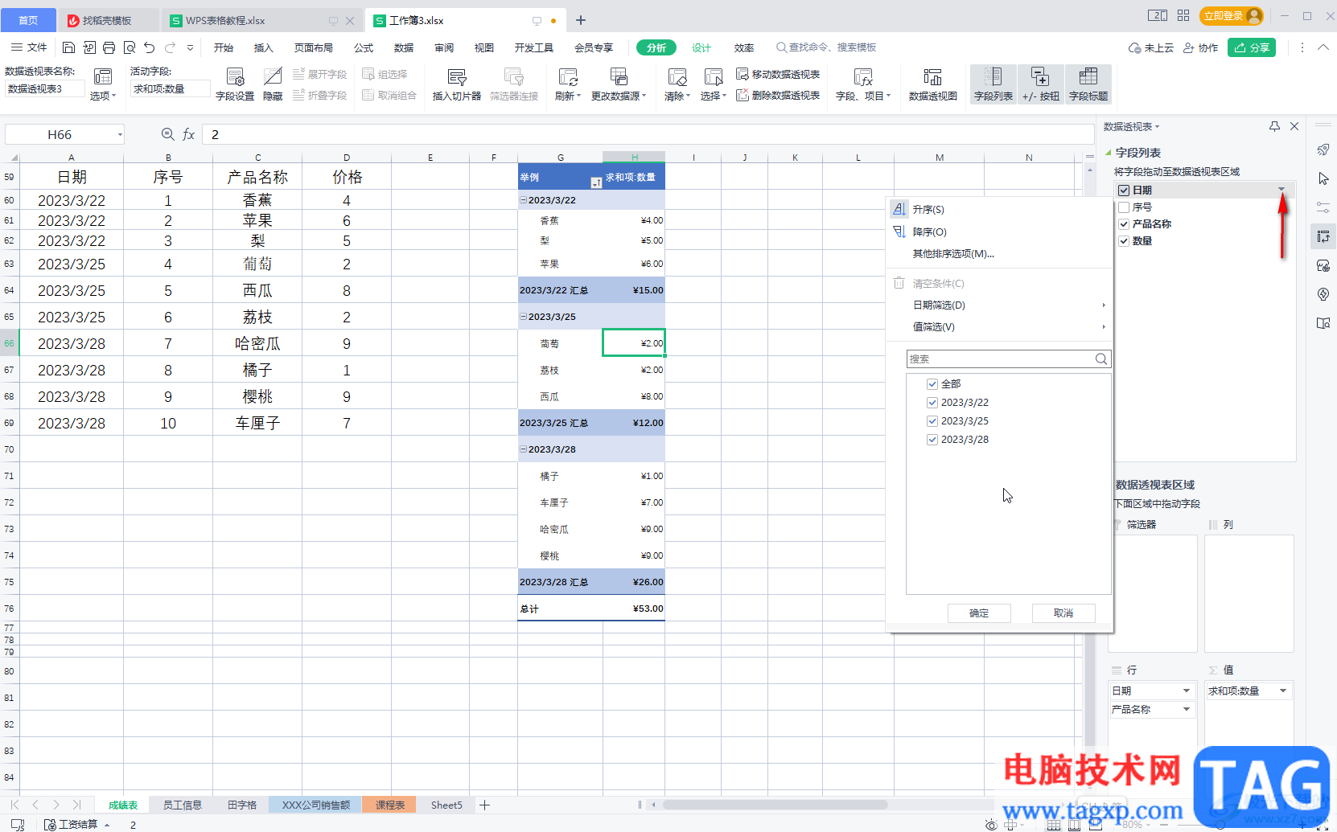
Task: Click the horizontal sheet scrollbar
Action: click(x=775, y=805)
